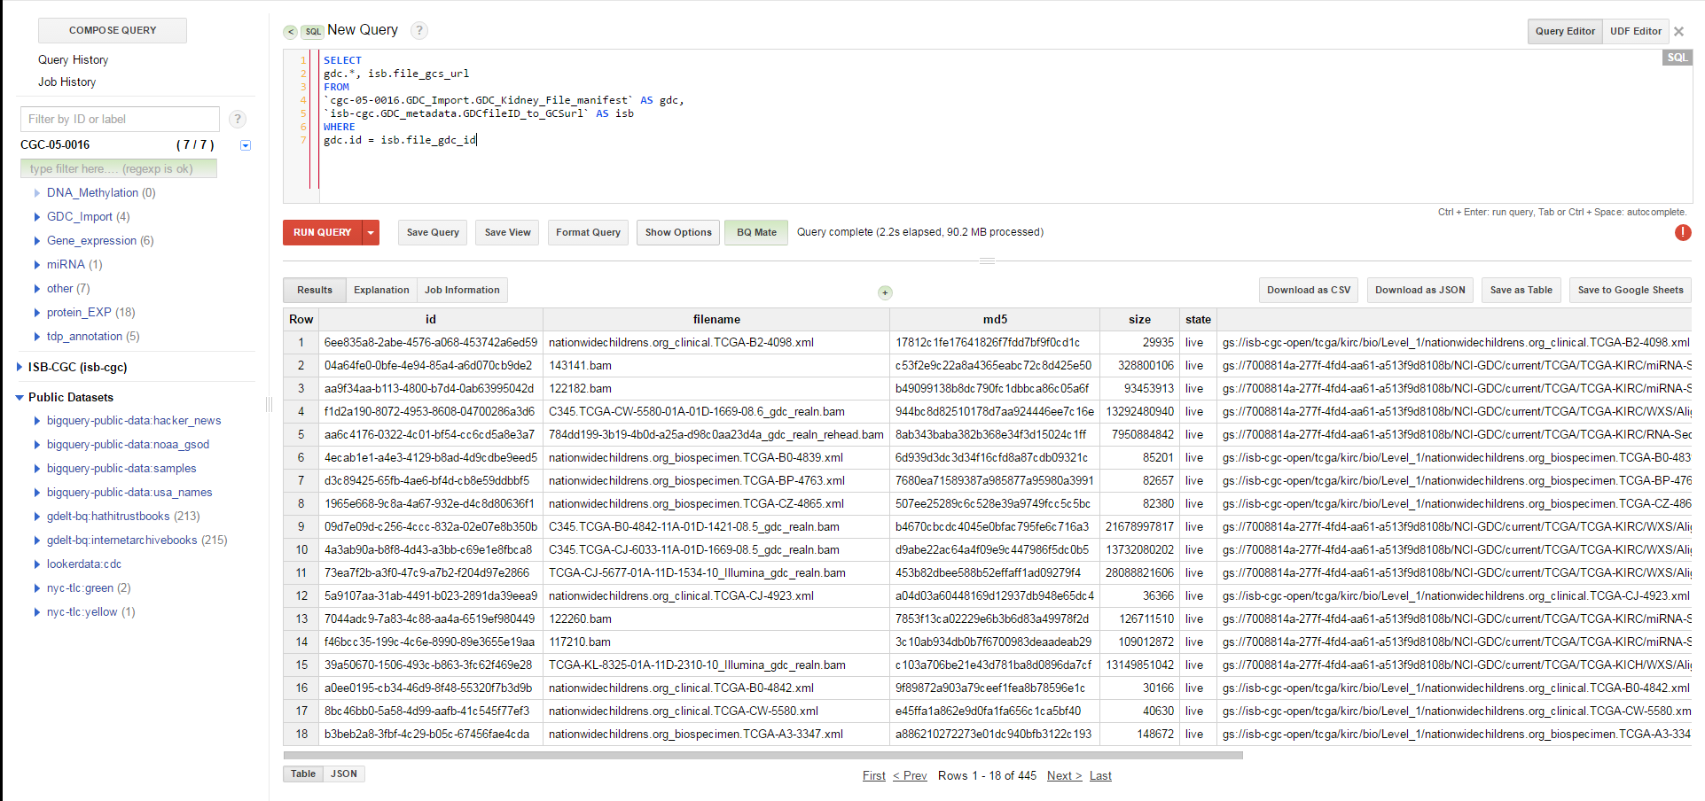This screenshot has height=801, width=1705.
Task: Expand the DNA_Methylation dataset
Action: pyautogui.click(x=36, y=193)
